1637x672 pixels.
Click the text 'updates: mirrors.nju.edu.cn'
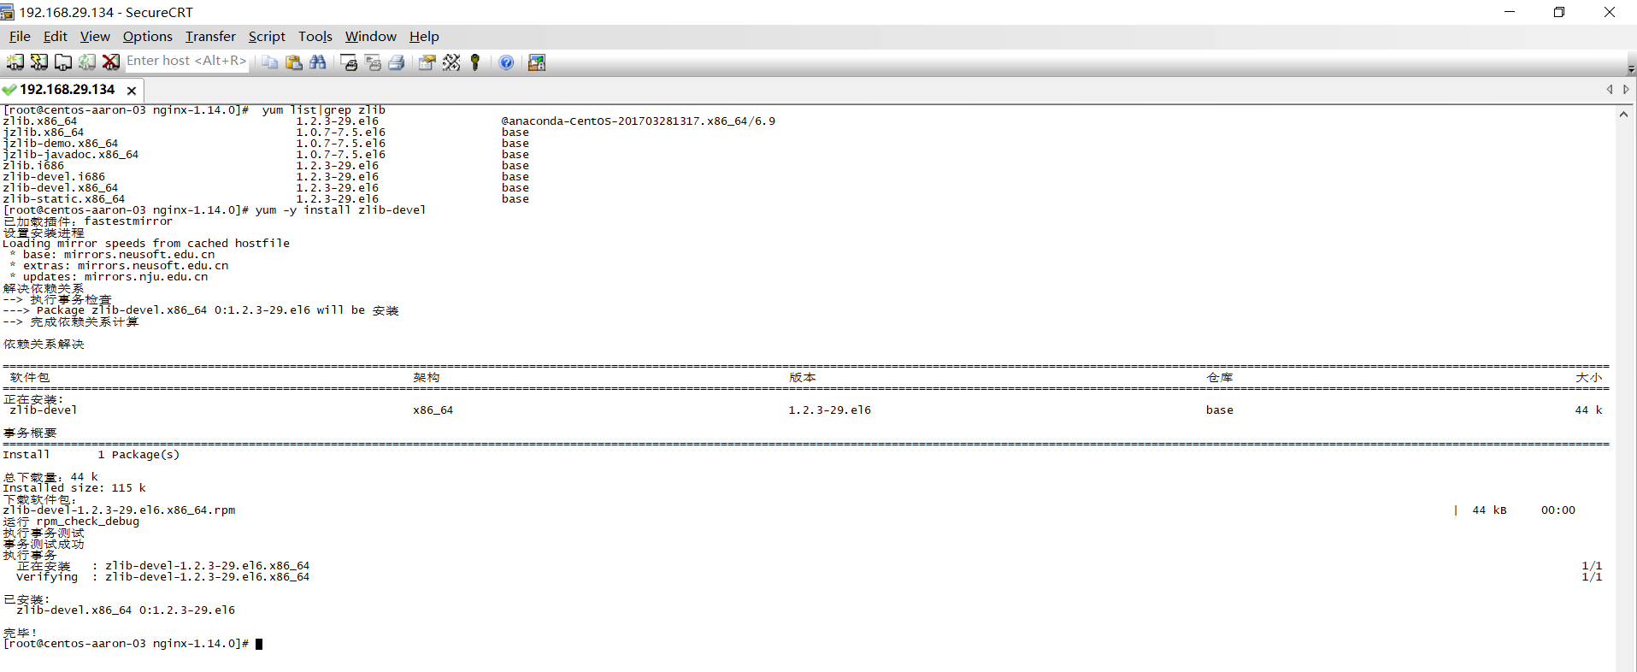click(115, 277)
